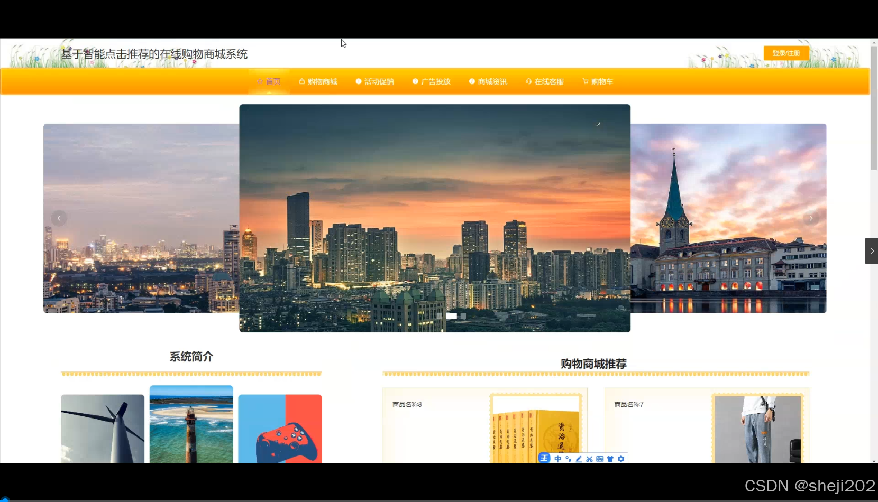Screen dimensions: 878x502
Task: Open the yellow book set product image
Action: [x=536, y=429]
